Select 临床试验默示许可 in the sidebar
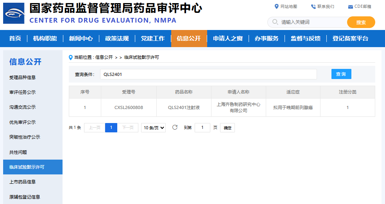Screen dimensions: 385x204 [x=33, y=167]
